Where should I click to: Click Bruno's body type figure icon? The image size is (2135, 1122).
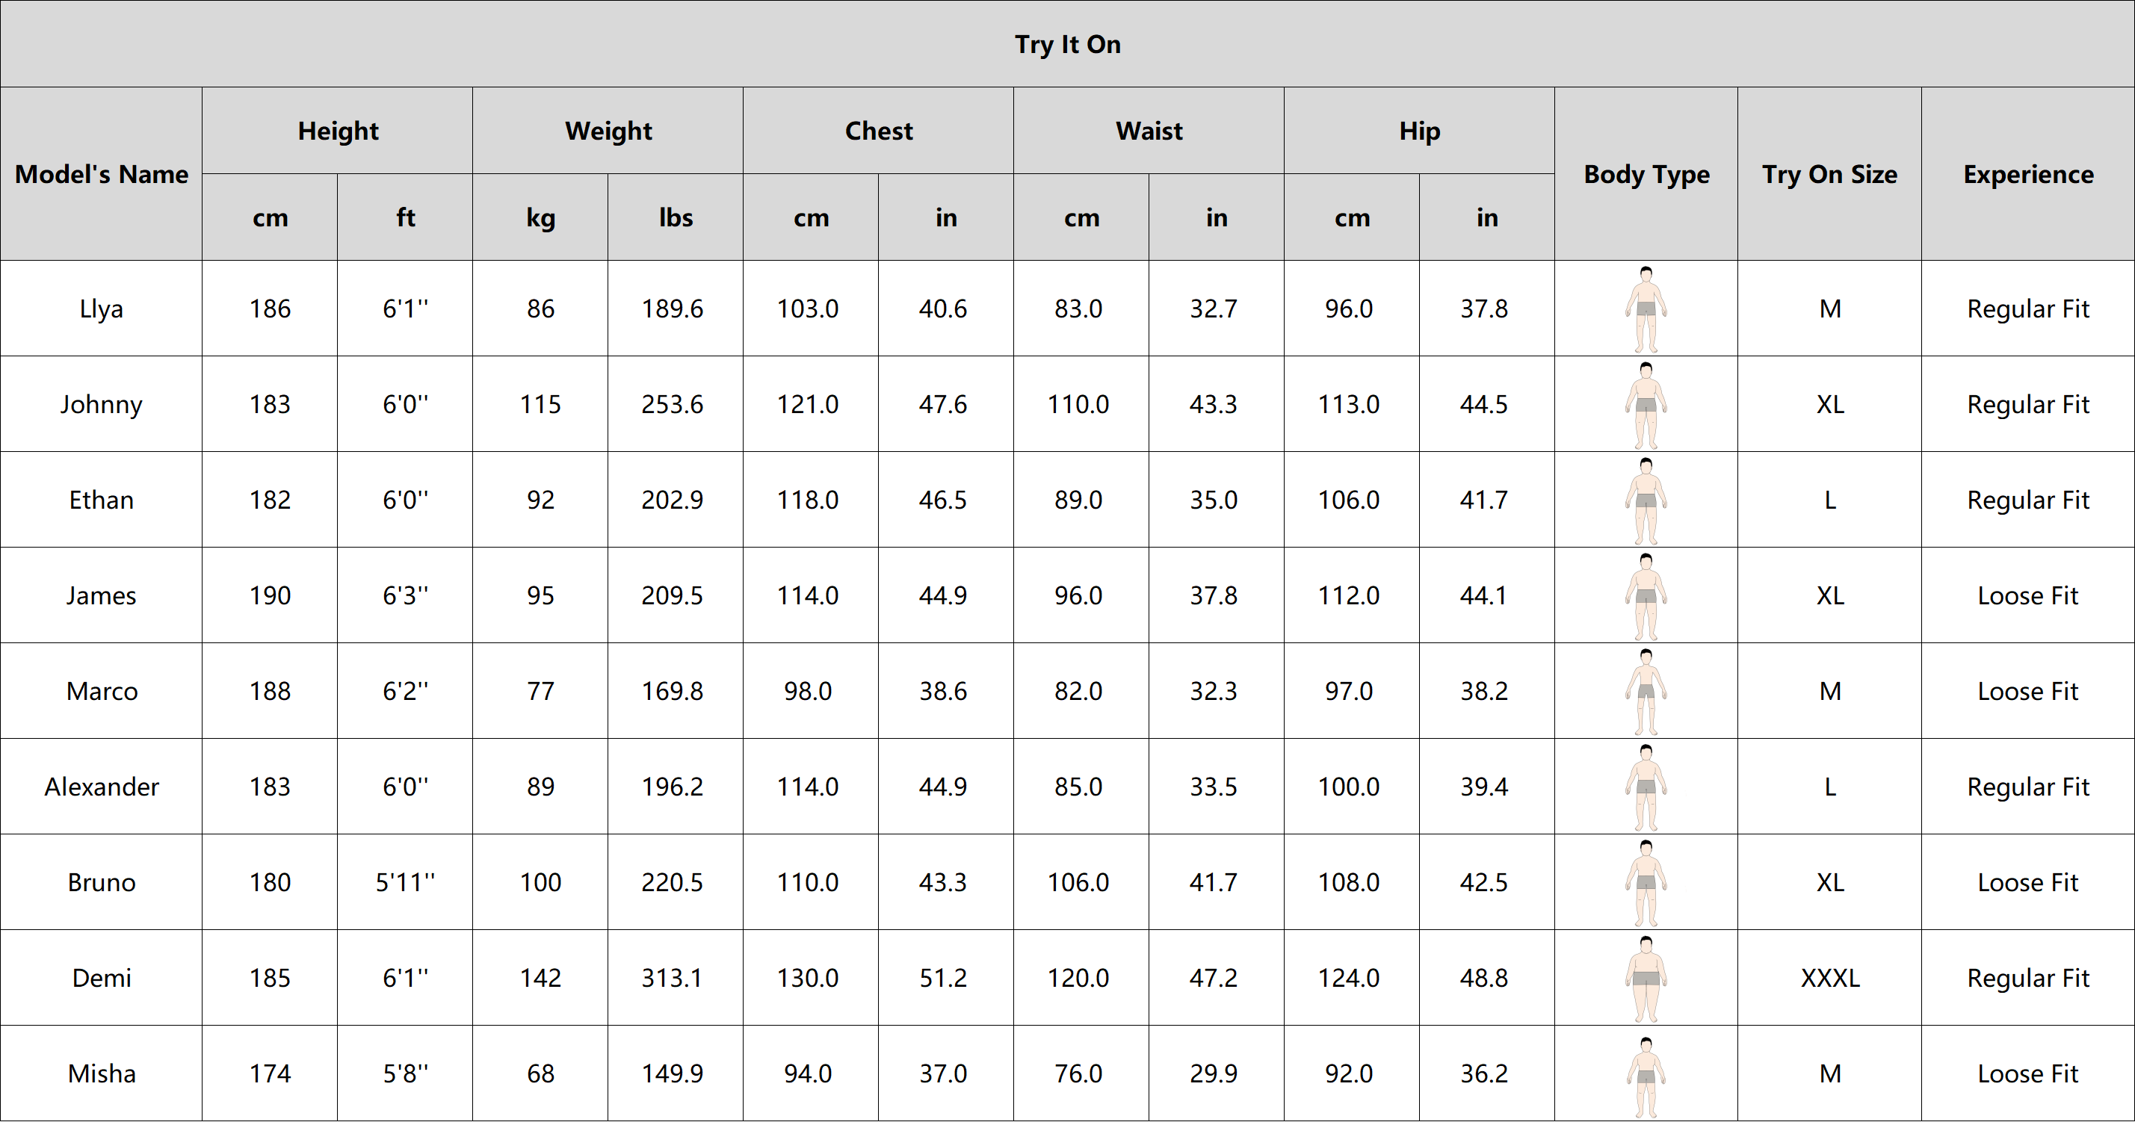1646,882
